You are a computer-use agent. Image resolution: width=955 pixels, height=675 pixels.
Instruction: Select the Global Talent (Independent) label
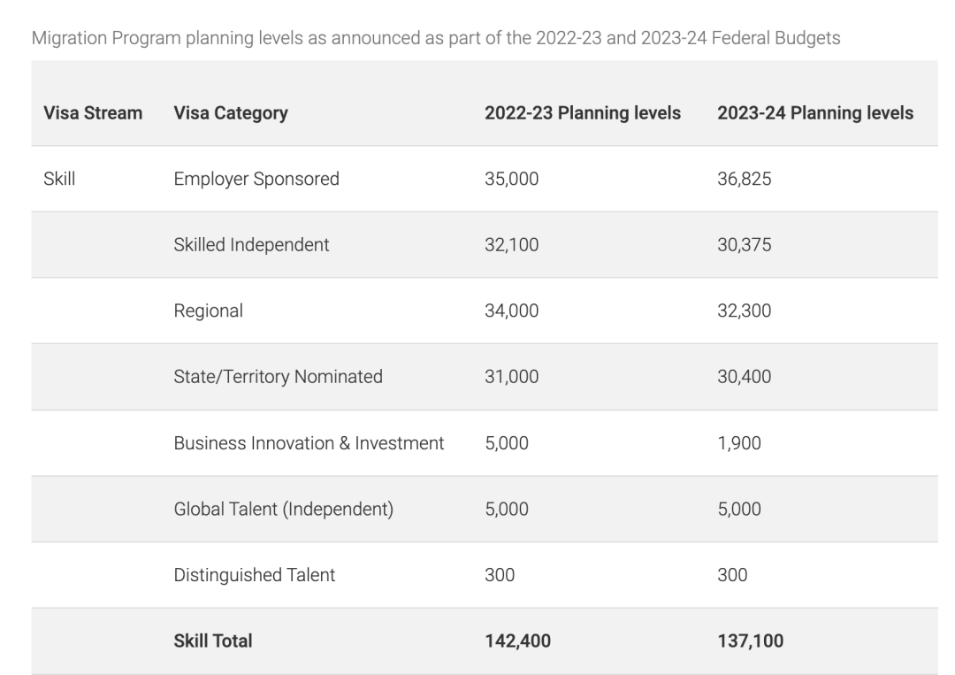coord(283,510)
